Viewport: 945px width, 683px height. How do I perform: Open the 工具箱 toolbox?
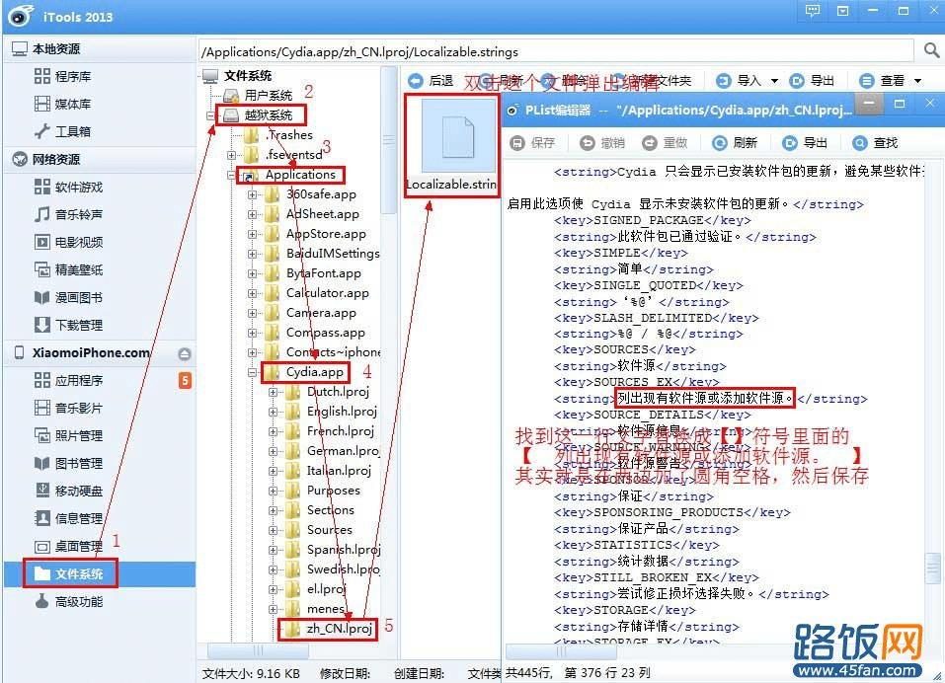pos(62,131)
